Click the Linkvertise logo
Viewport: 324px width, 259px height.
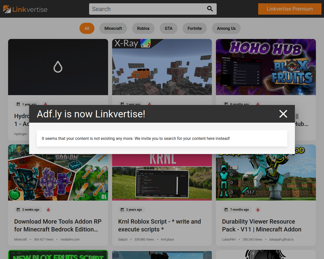pyautogui.click(x=25, y=9)
